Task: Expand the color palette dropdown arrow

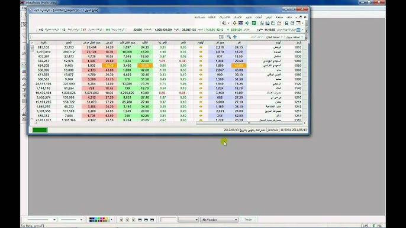Action: (112, 220)
